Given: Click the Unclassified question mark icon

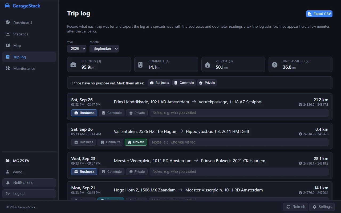Looking at the screenshot, I should pyautogui.click(x=275, y=65).
